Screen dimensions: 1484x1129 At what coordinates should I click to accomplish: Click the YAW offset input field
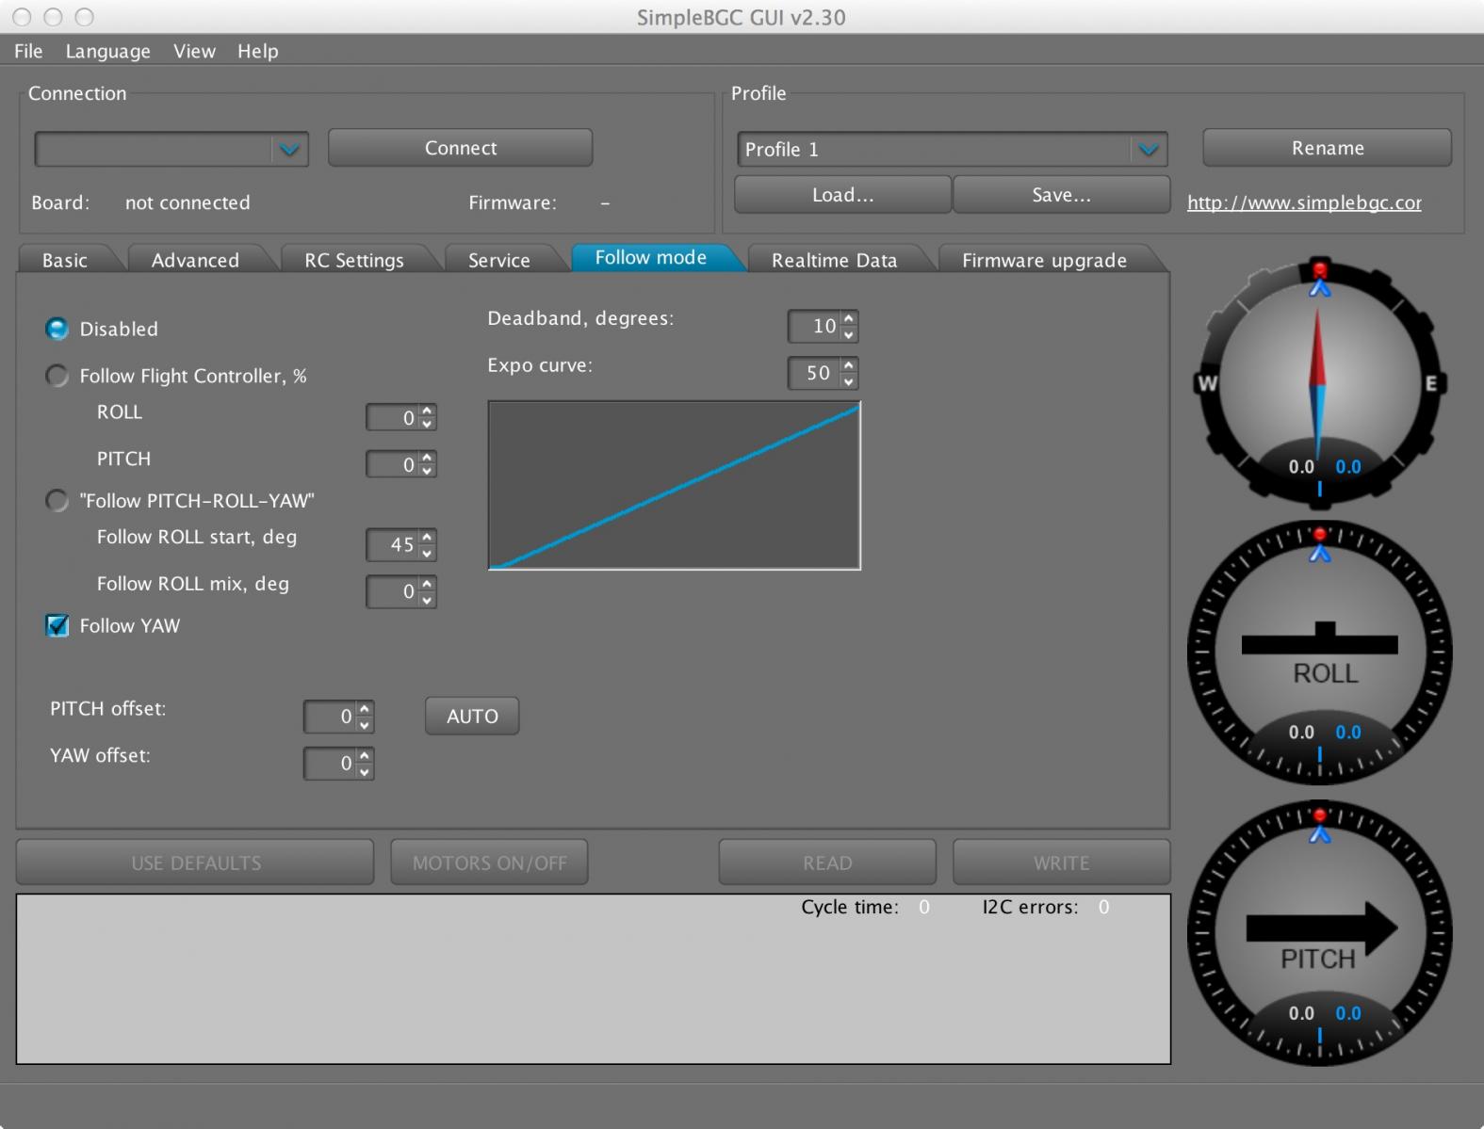(x=331, y=763)
